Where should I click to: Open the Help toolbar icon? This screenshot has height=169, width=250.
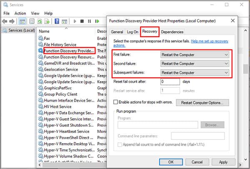click(57, 21)
